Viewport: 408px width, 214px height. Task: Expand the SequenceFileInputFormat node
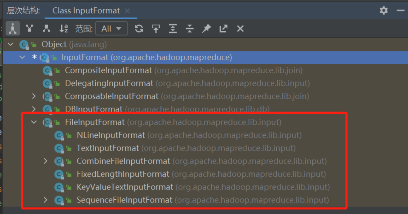click(46, 200)
